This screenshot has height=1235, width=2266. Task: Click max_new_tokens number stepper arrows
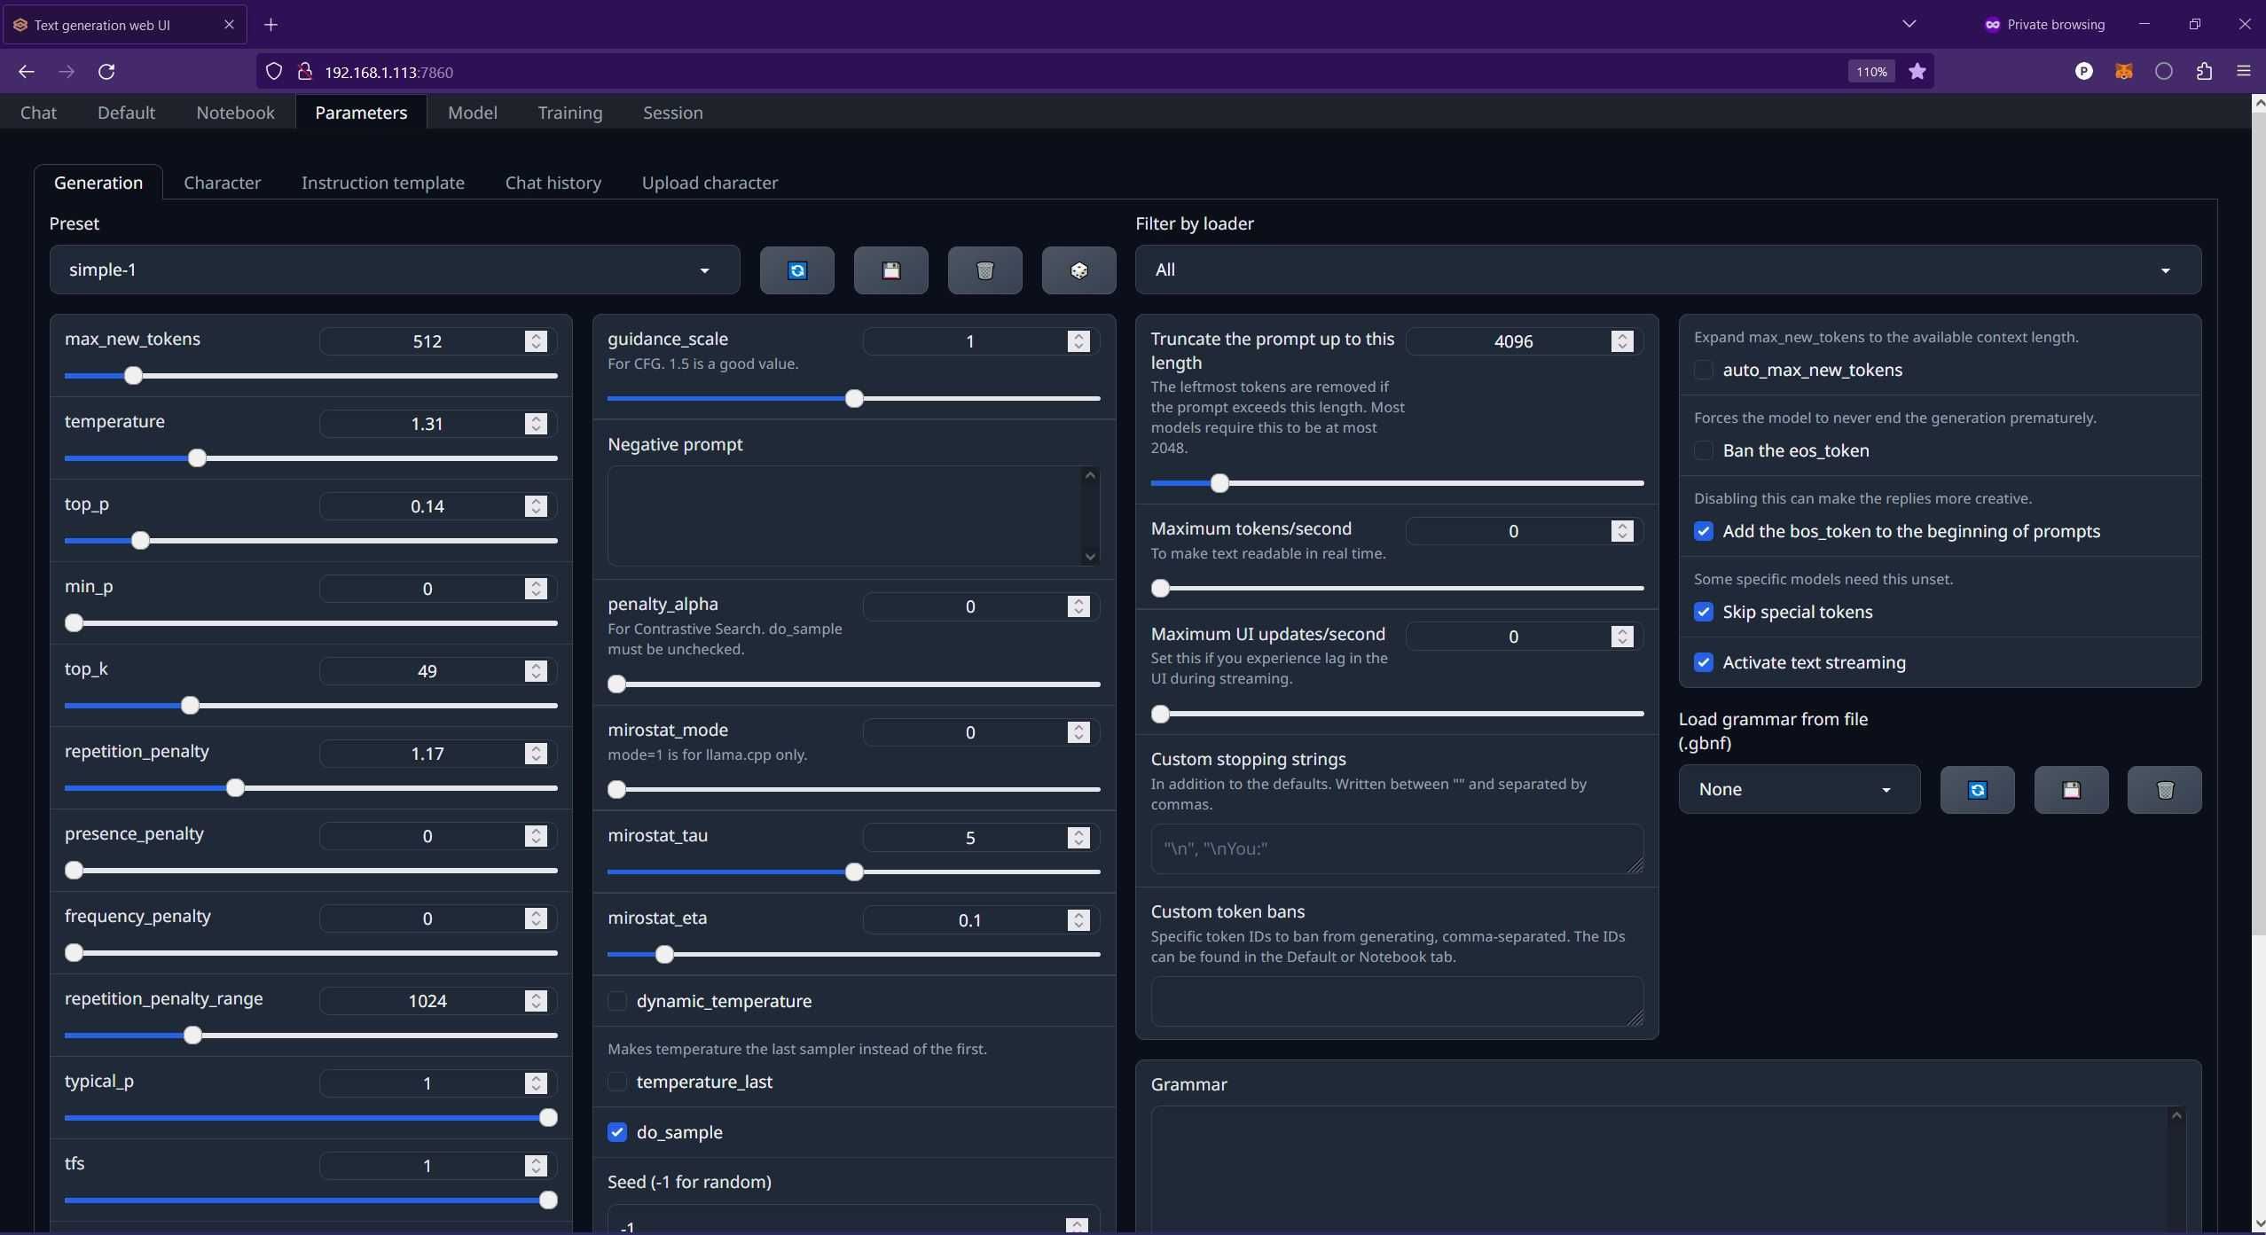pyautogui.click(x=536, y=341)
